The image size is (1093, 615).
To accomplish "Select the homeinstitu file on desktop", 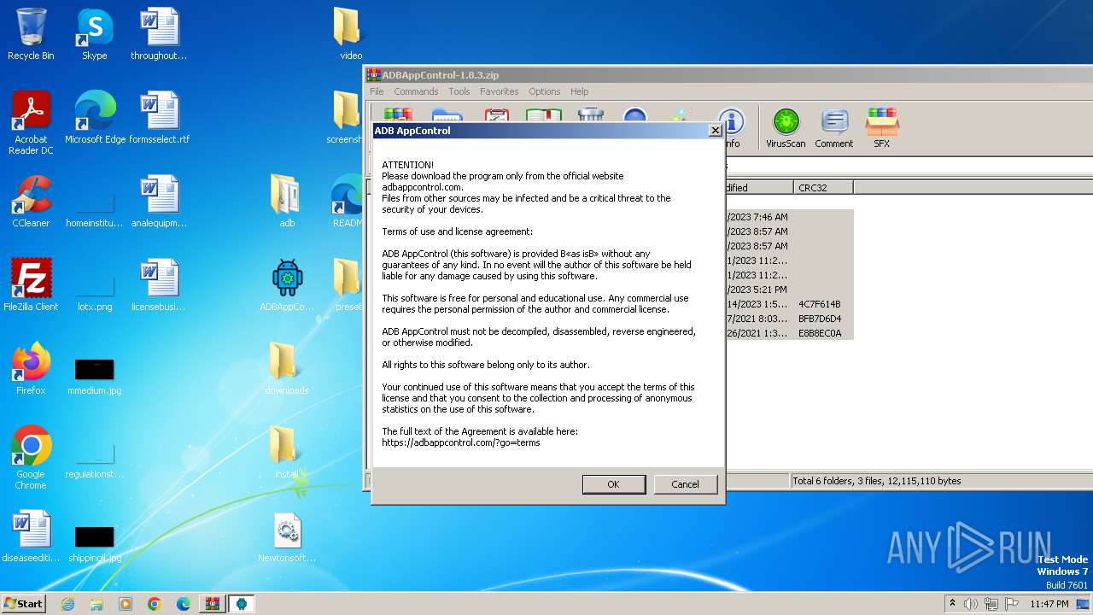I will [x=95, y=208].
